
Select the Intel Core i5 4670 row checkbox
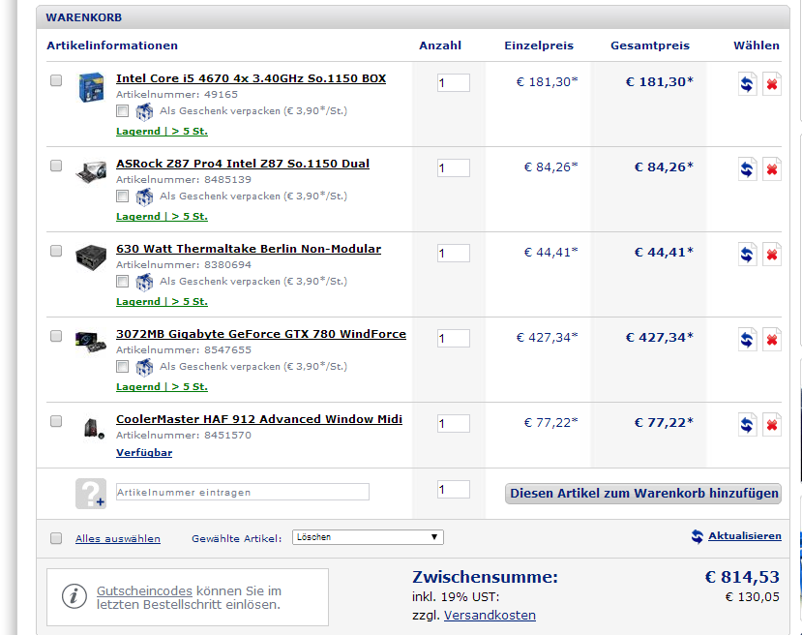pyautogui.click(x=56, y=80)
